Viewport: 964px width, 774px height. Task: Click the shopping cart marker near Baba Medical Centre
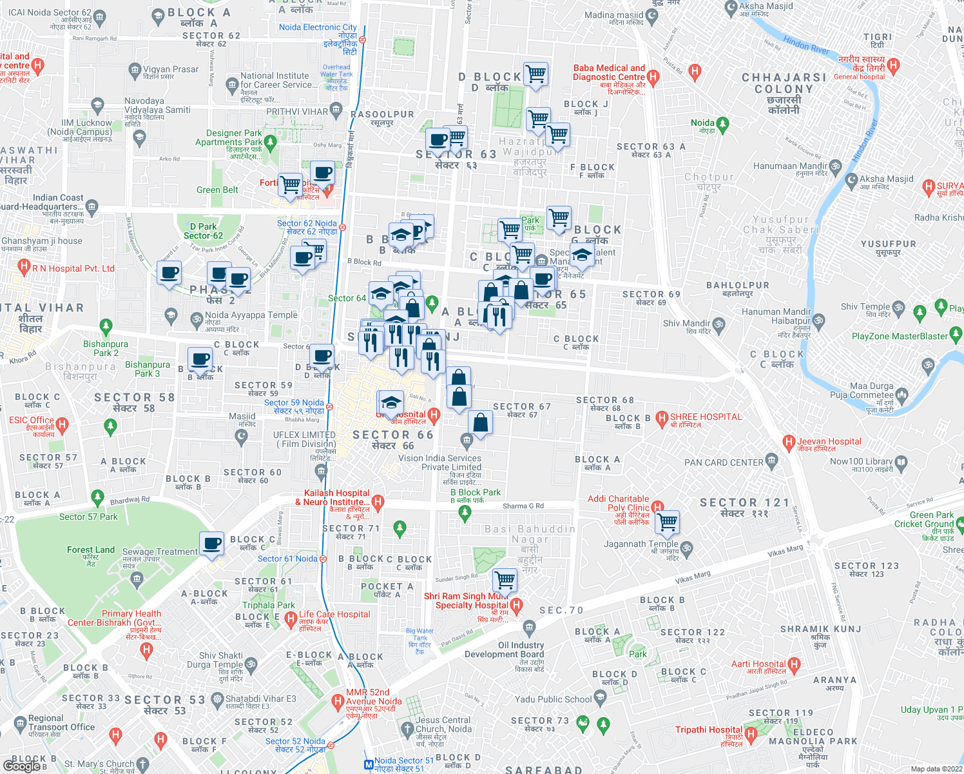[535, 73]
